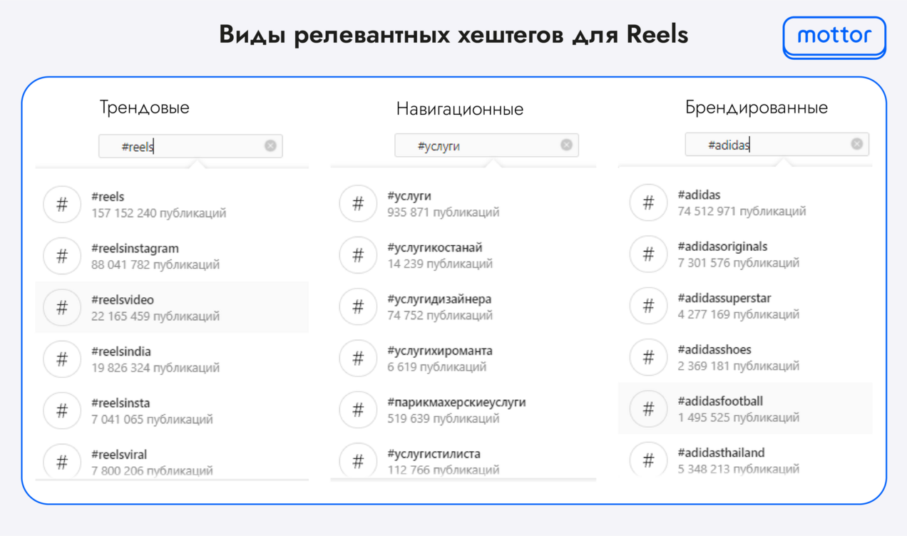Focus the search field containing #adidas

coord(777,145)
